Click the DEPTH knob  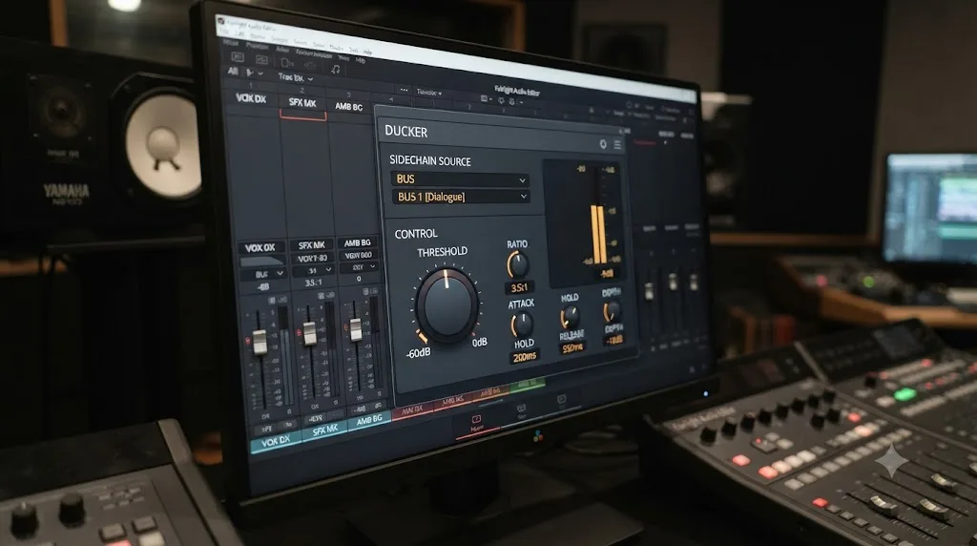pos(612,310)
